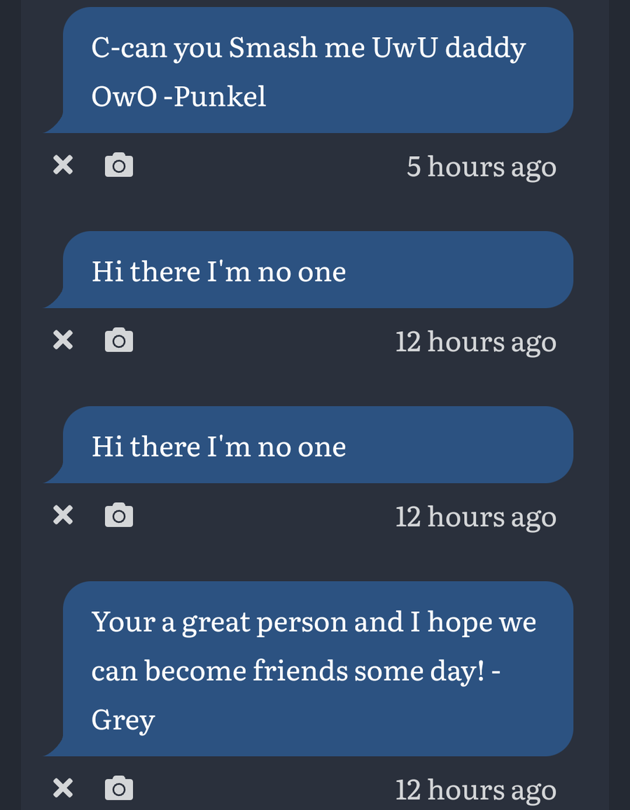Screen dimensions: 630x810
Task: Delete Grey's message using the X icon
Action: click(x=63, y=788)
